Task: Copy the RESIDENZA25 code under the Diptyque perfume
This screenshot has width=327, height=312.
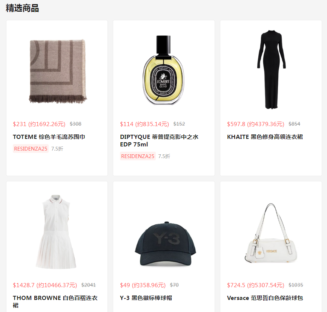Action: 138,156
